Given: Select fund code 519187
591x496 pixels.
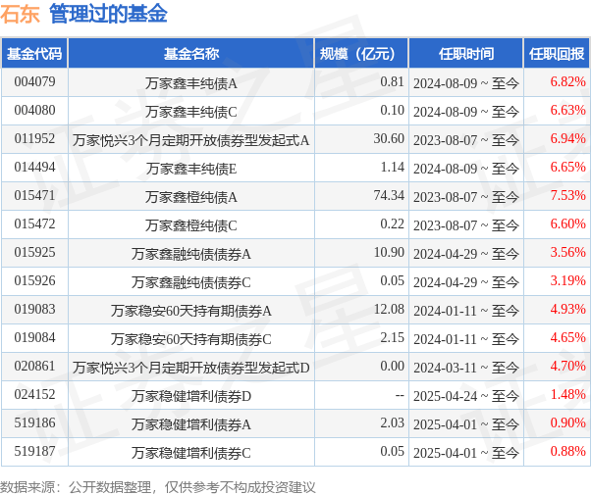Looking at the screenshot, I should (34, 451).
